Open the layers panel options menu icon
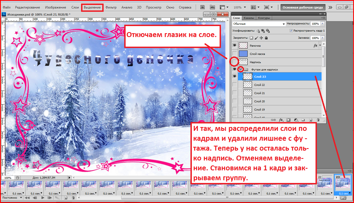 [x=323, y=18]
